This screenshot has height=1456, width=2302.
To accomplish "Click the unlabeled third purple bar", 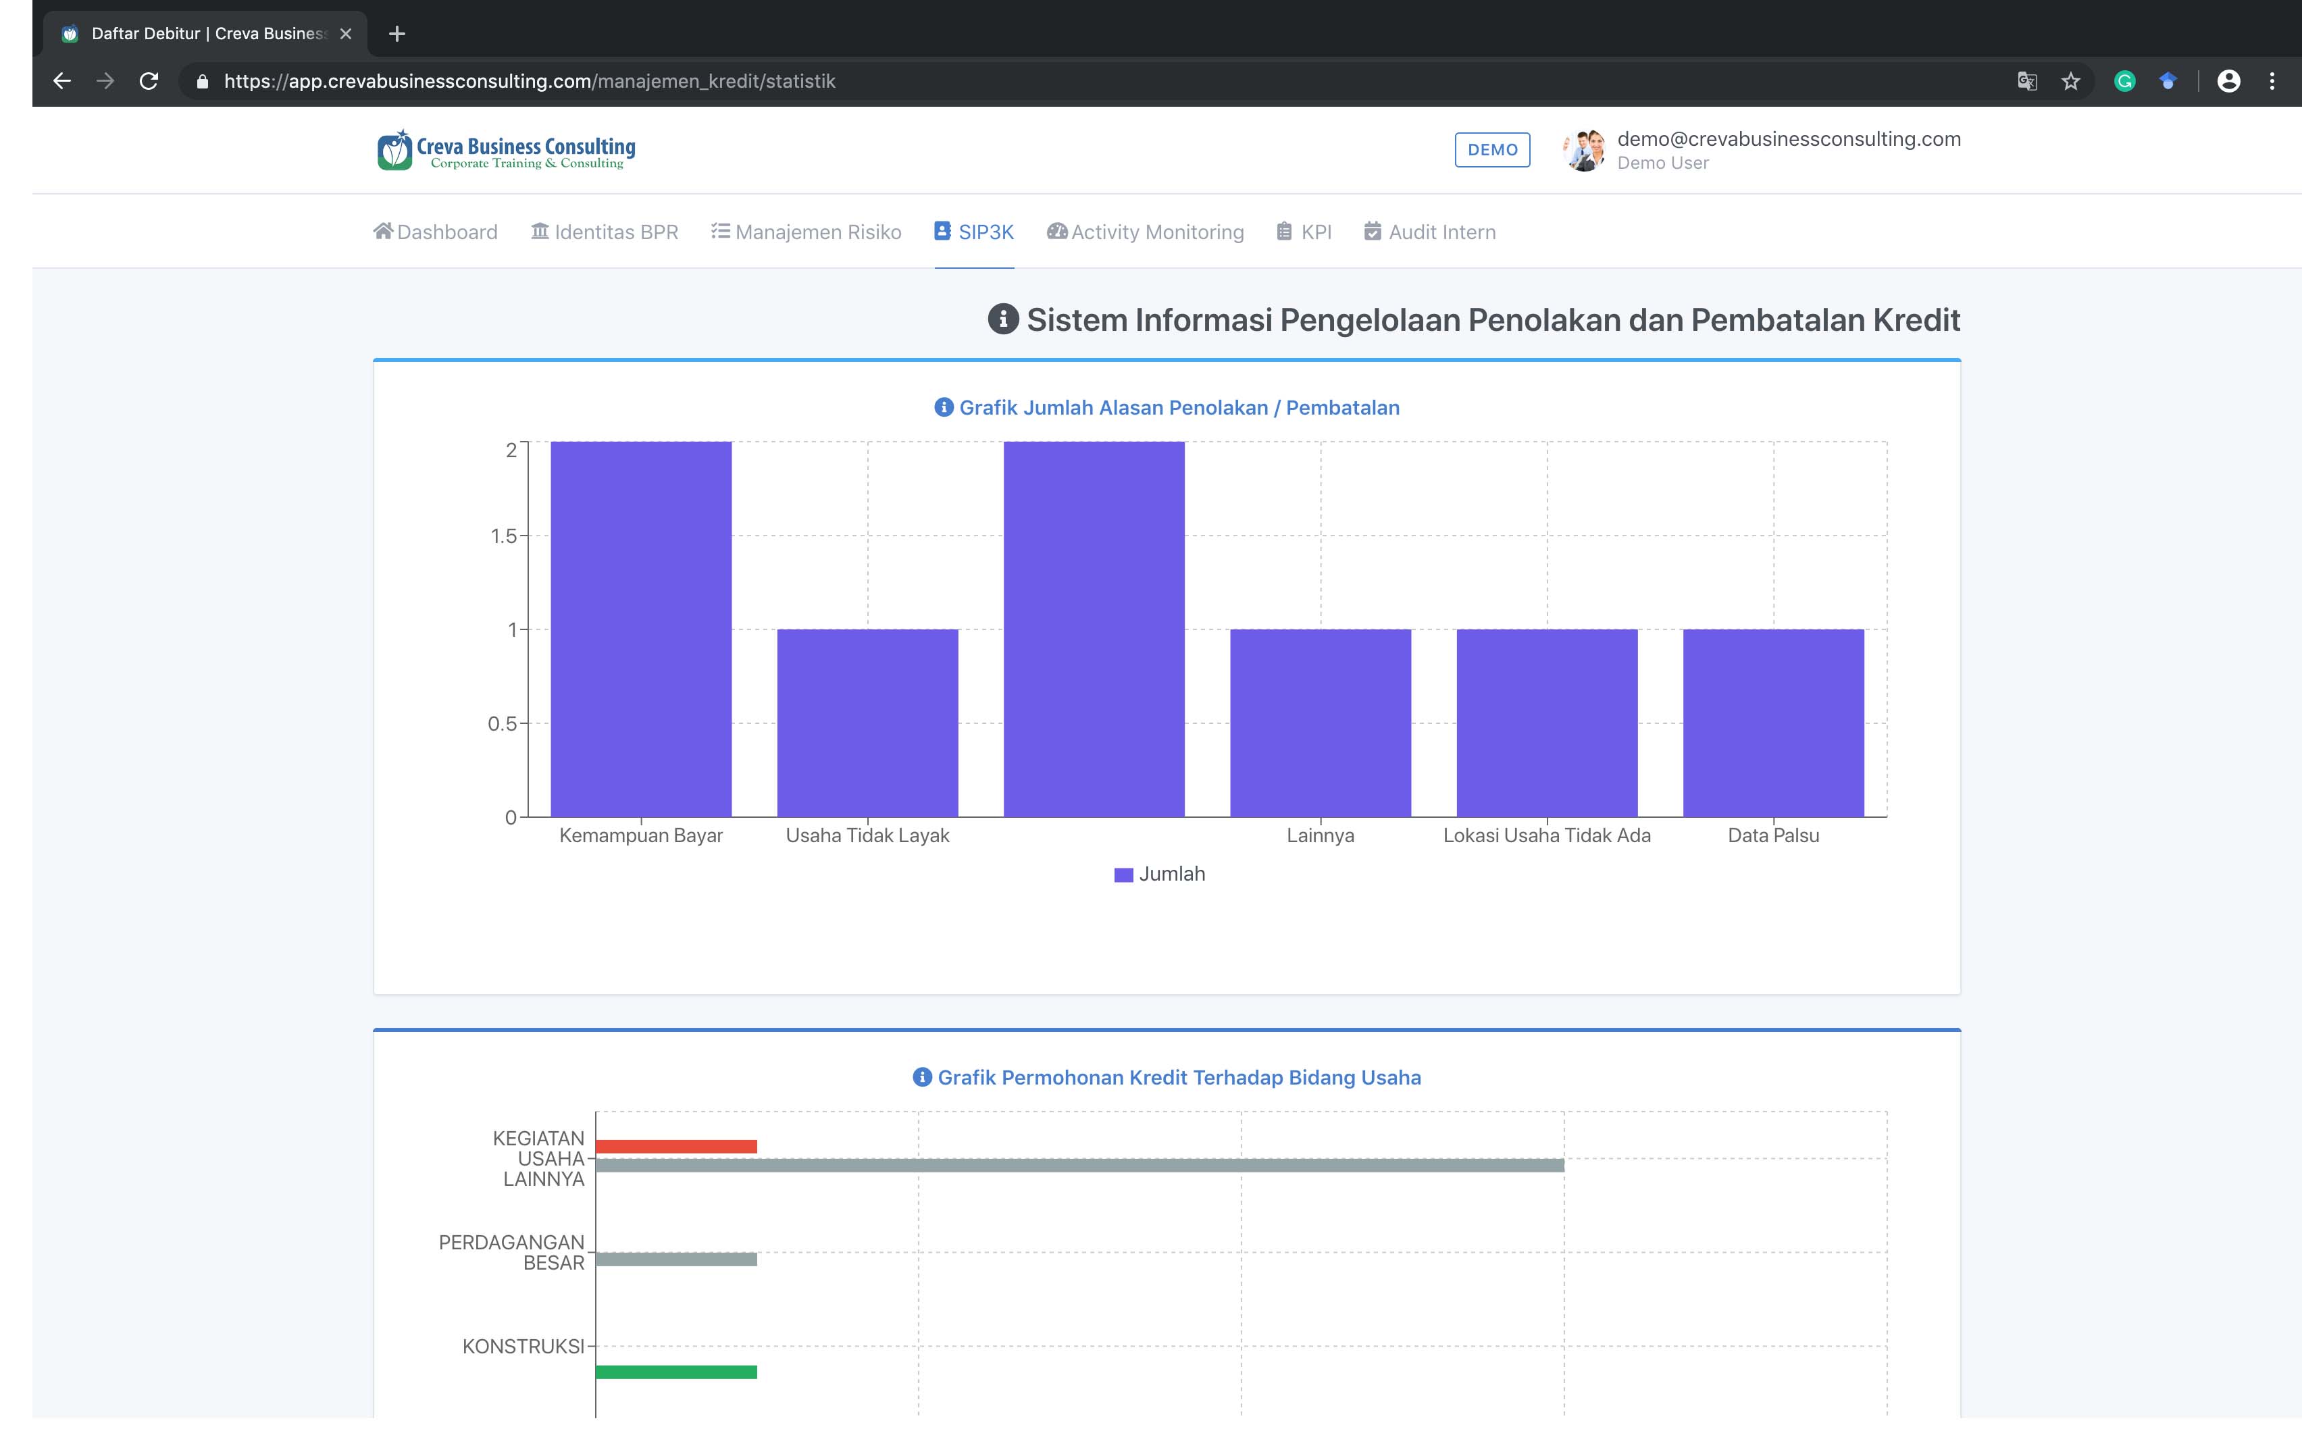I will click(1094, 629).
